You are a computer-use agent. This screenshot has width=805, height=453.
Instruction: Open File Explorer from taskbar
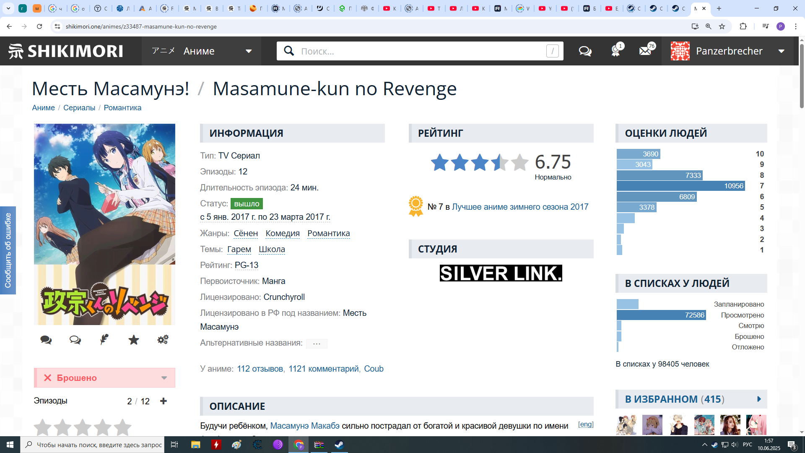click(x=195, y=445)
